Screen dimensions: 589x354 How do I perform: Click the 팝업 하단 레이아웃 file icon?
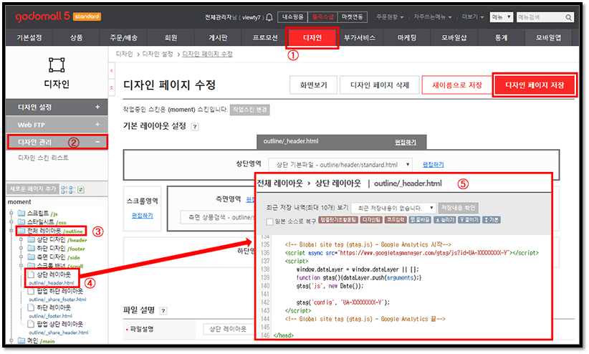[x=32, y=291]
